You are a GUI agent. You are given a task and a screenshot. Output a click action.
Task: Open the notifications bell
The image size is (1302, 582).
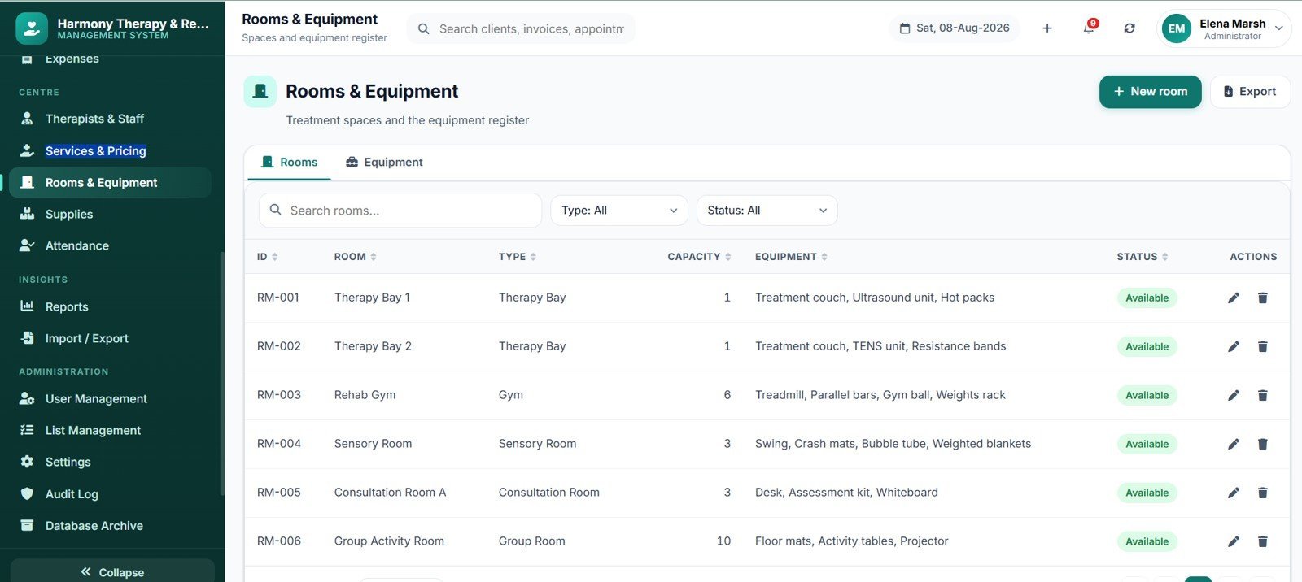[x=1089, y=28]
